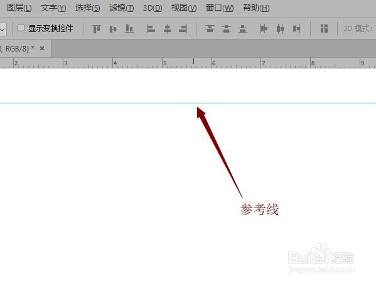Viewport: 376px width, 283px height.
Task: Click Distribute left edges icon
Action: 264,29
